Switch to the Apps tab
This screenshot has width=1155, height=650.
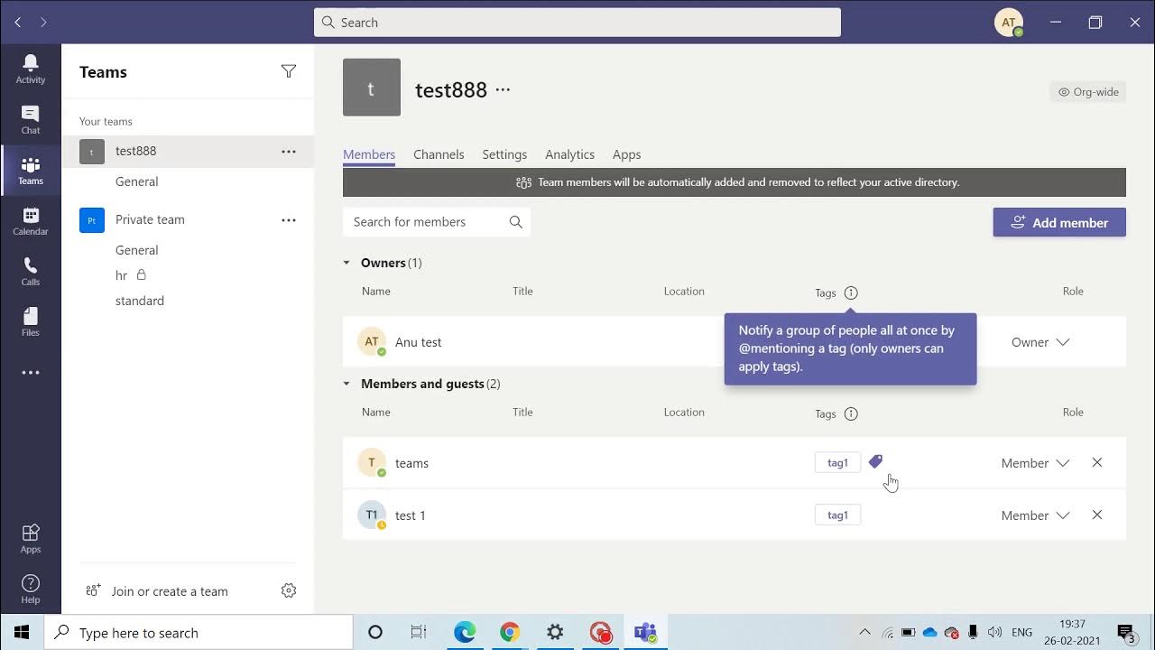(x=626, y=154)
